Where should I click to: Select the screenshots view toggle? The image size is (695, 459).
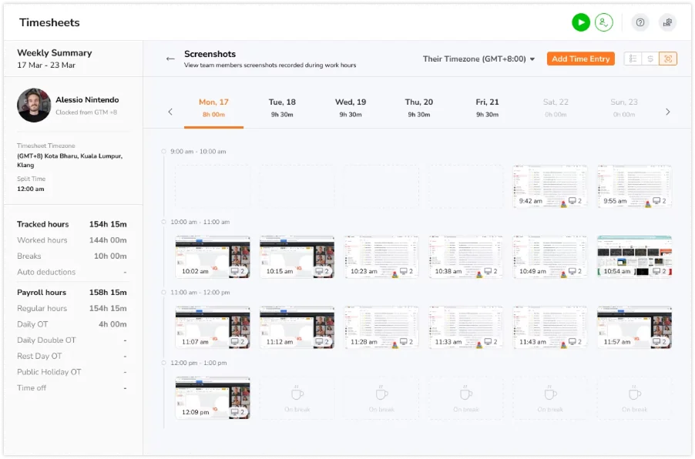click(x=668, y=59)
